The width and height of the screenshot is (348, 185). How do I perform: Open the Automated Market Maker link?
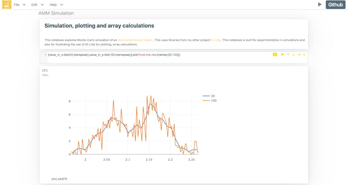(135, 40)
